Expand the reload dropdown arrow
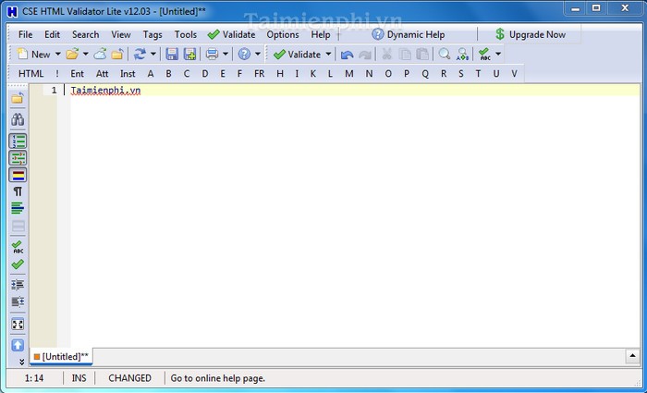 pos(153,54)
